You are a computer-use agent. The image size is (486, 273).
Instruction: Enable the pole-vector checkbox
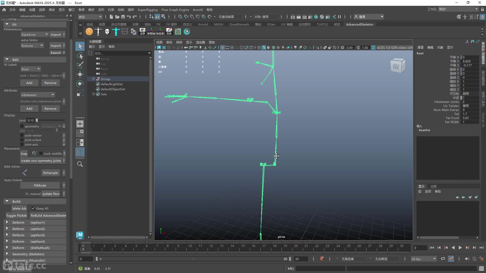coord(22,135)
